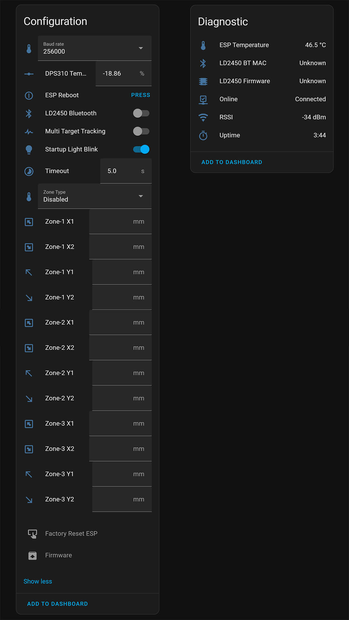The image size is (349, 620).
Task: Click the ESP Reboot power icon
Action: (29, 95)
